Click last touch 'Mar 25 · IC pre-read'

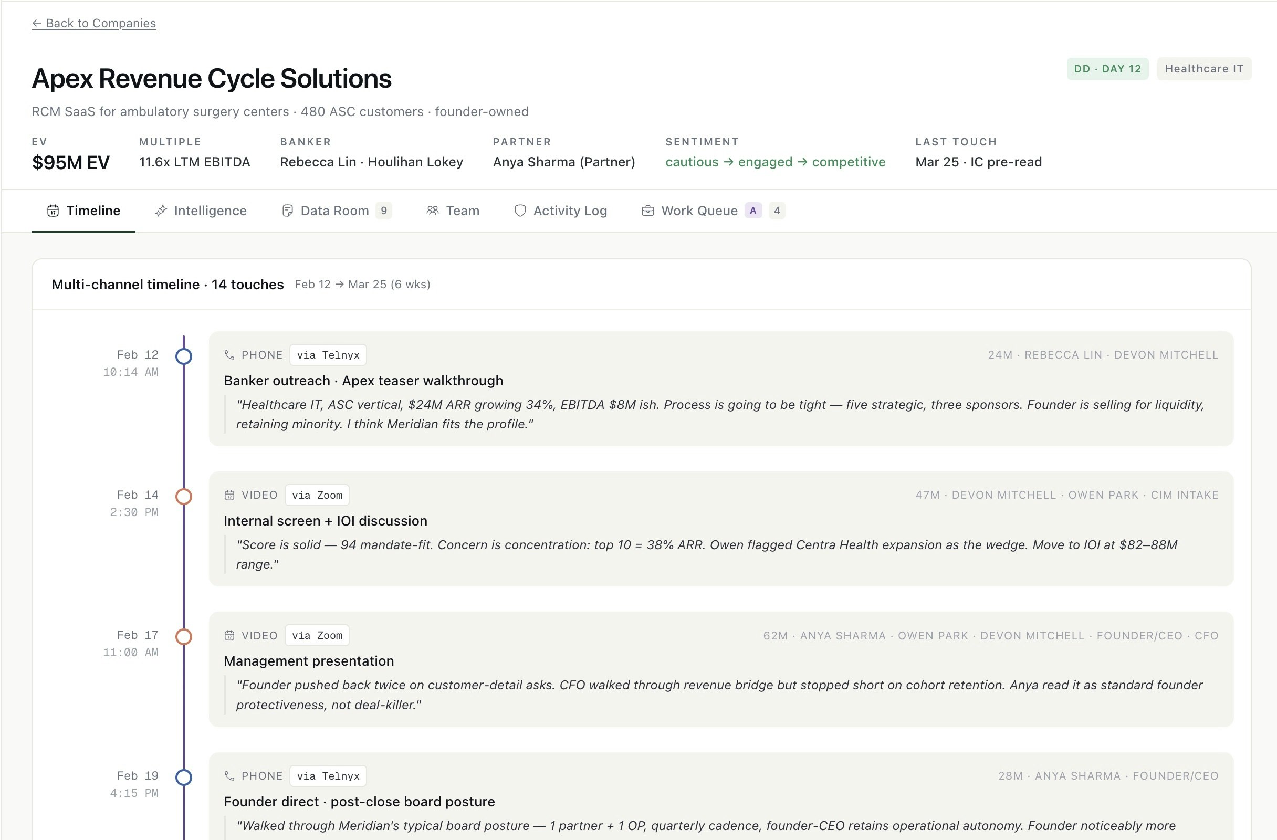tap(979, 162)
